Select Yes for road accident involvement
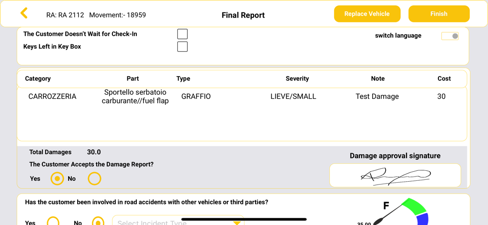 coord(53,222)
